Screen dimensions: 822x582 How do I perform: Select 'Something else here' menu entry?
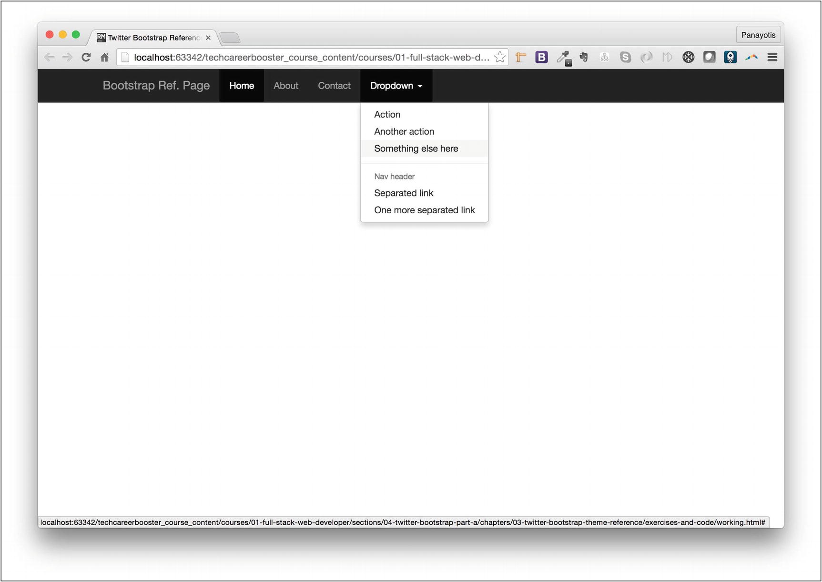click(x=416, y=149)
